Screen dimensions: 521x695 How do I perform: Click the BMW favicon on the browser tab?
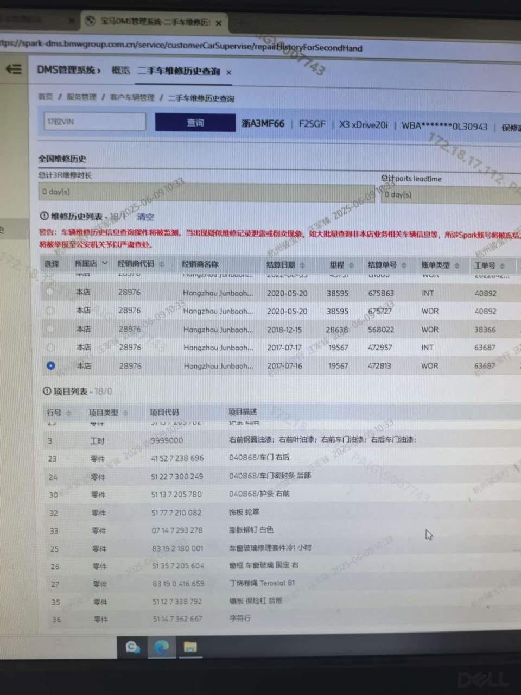pyautogui.click(x=91, y=21)
